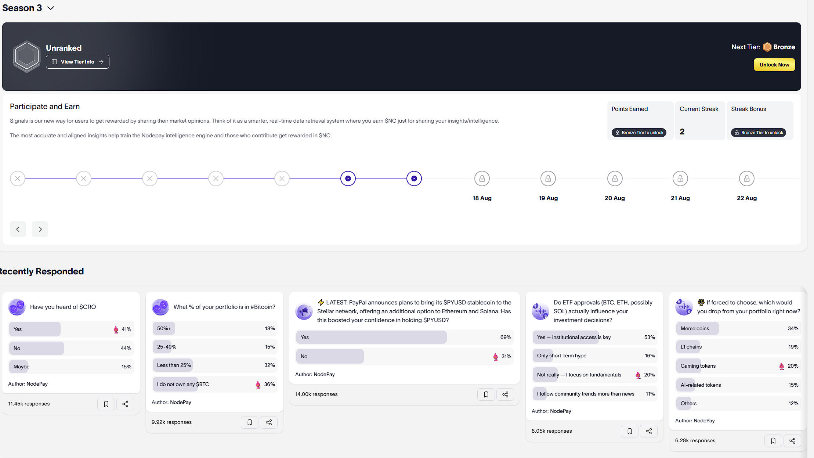The image size is (814, 458).
Task: Go to next streak days
Action: point(40,229)
